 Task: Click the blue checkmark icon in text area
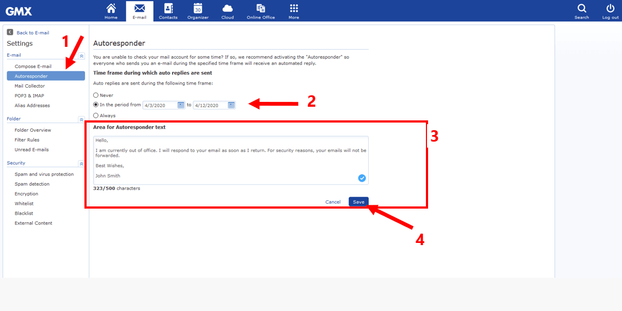(x=362, y=178)
